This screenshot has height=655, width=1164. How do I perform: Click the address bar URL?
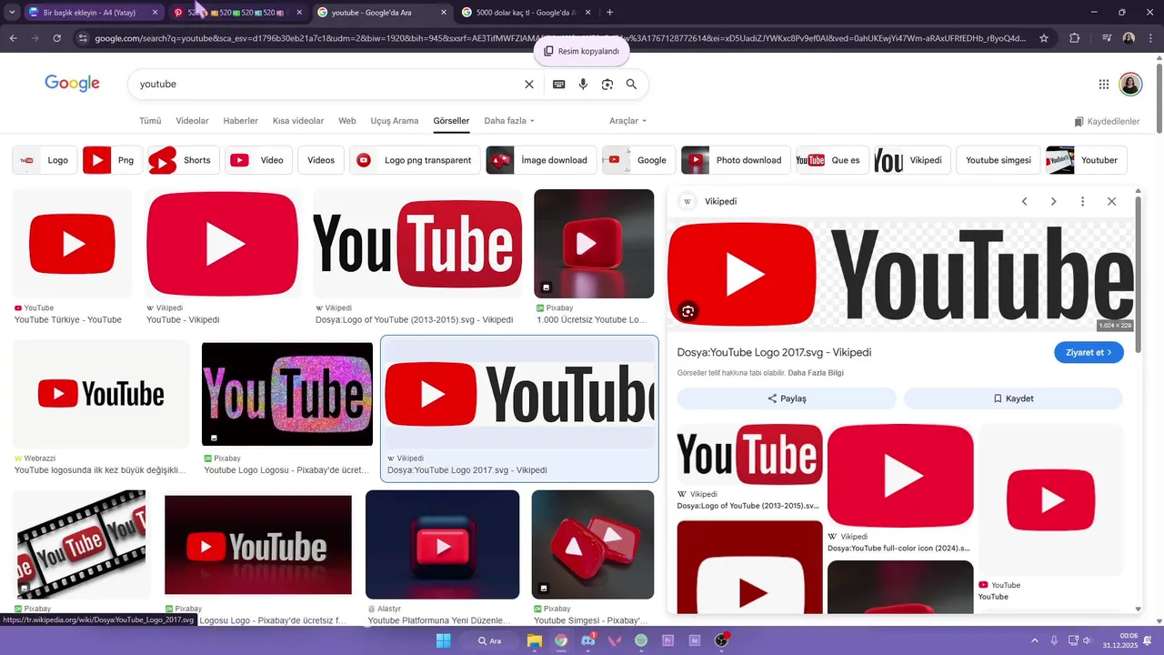(559, 38)
